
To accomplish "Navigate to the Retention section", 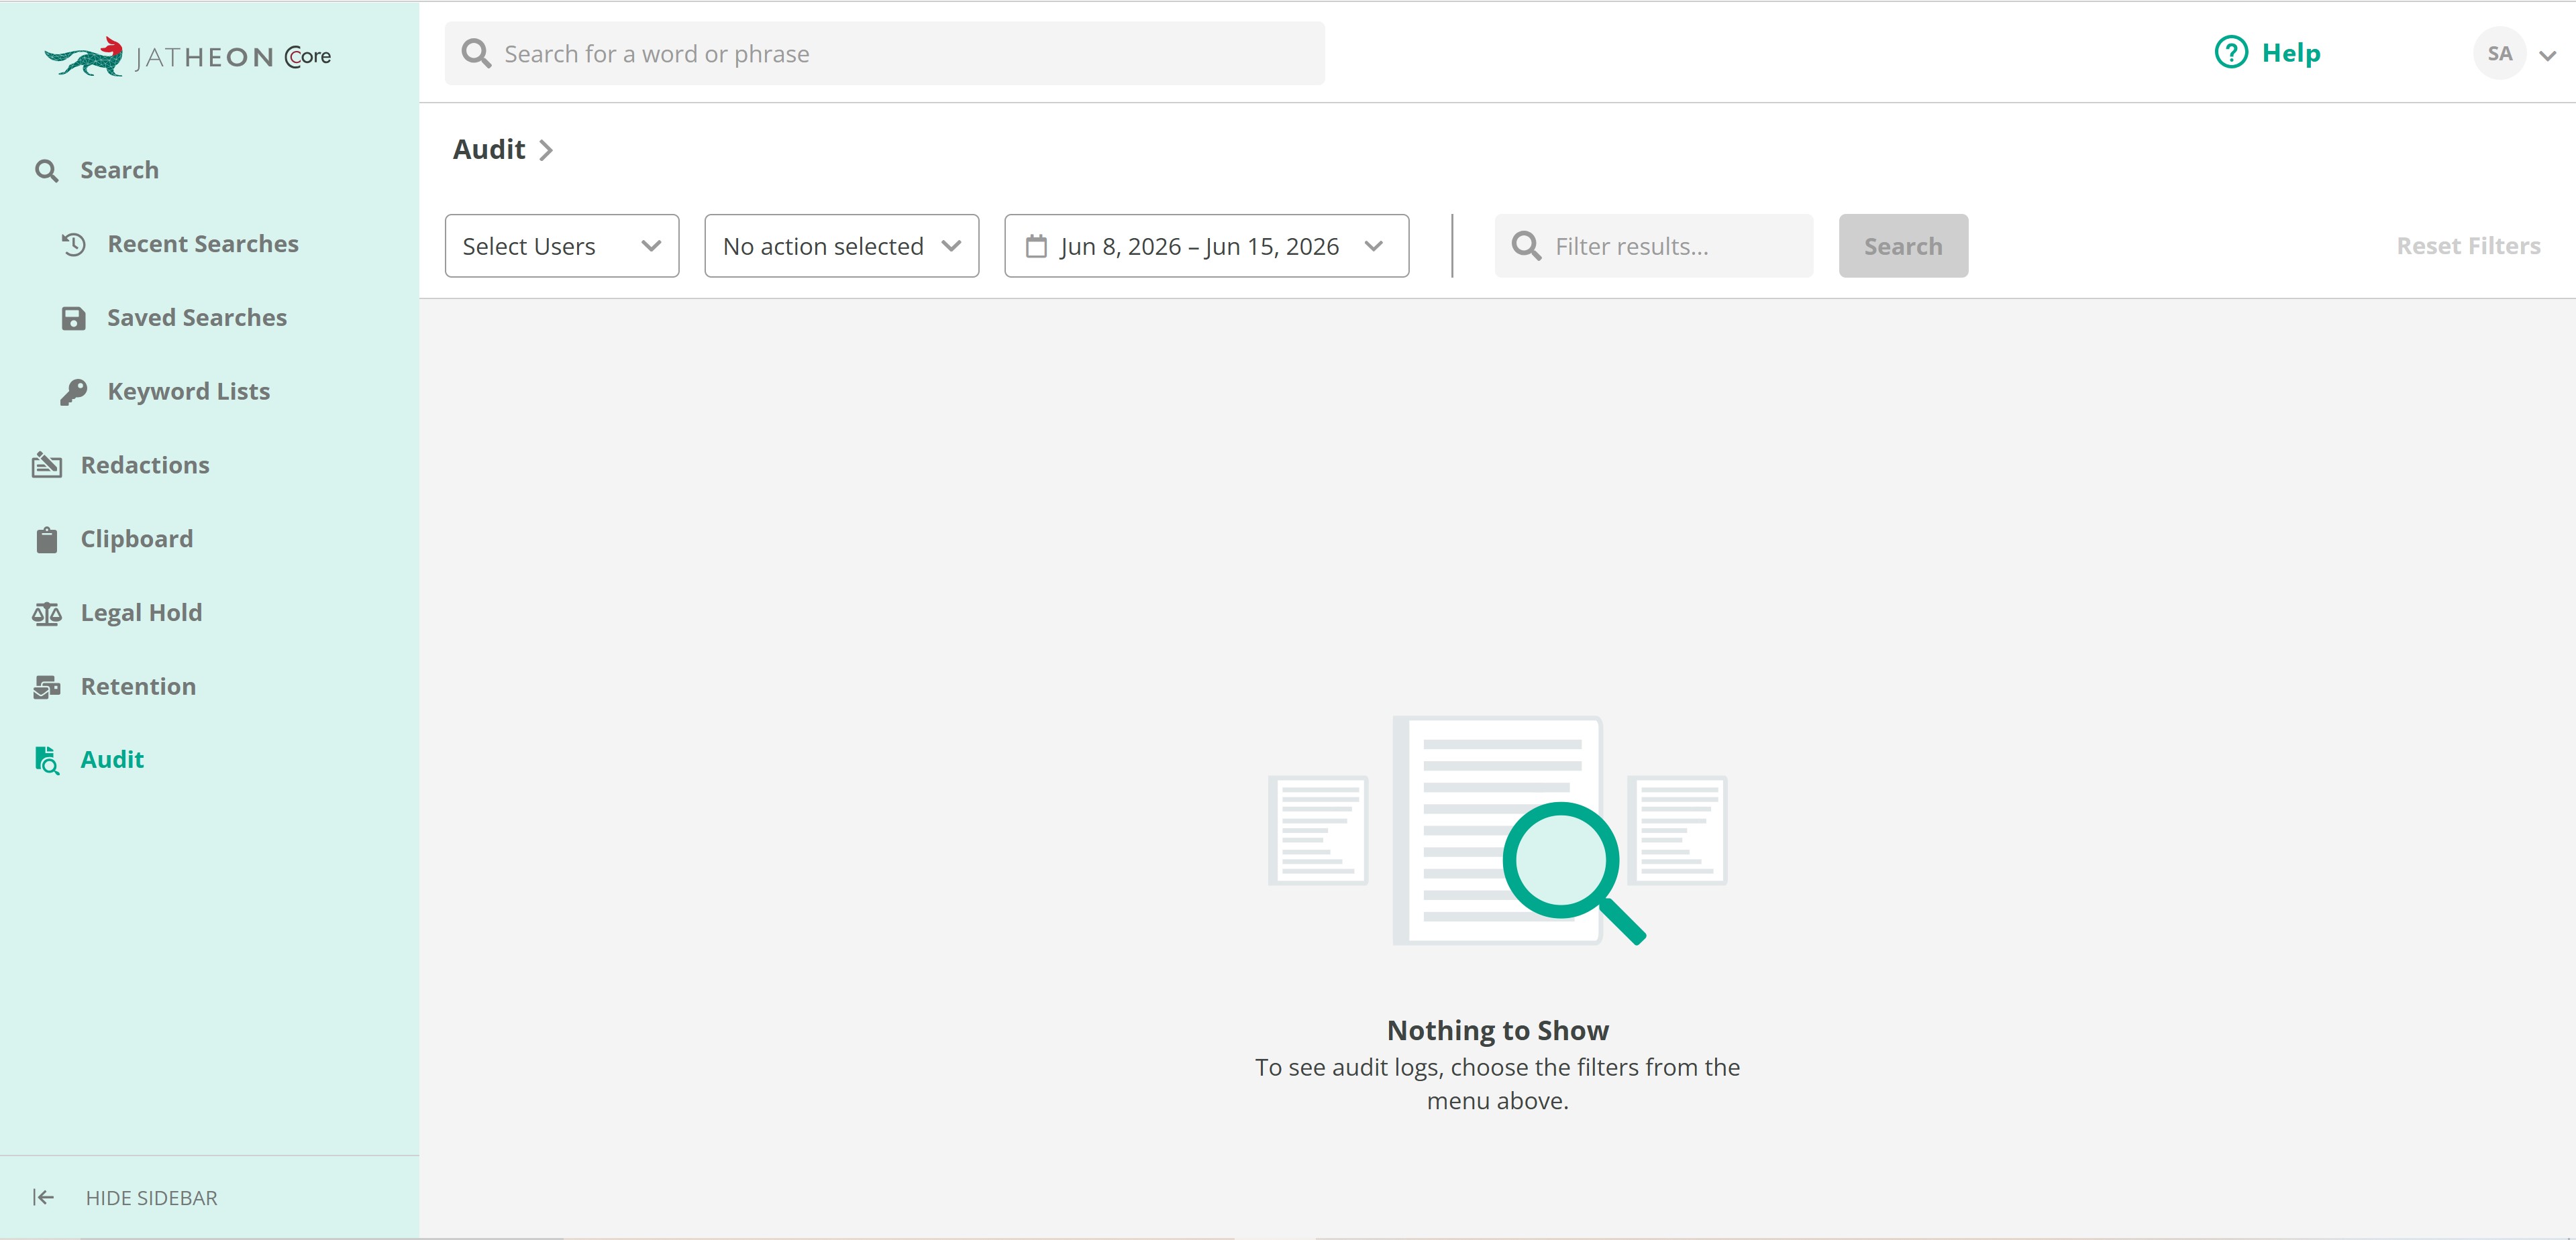I will tap(138, 687).
